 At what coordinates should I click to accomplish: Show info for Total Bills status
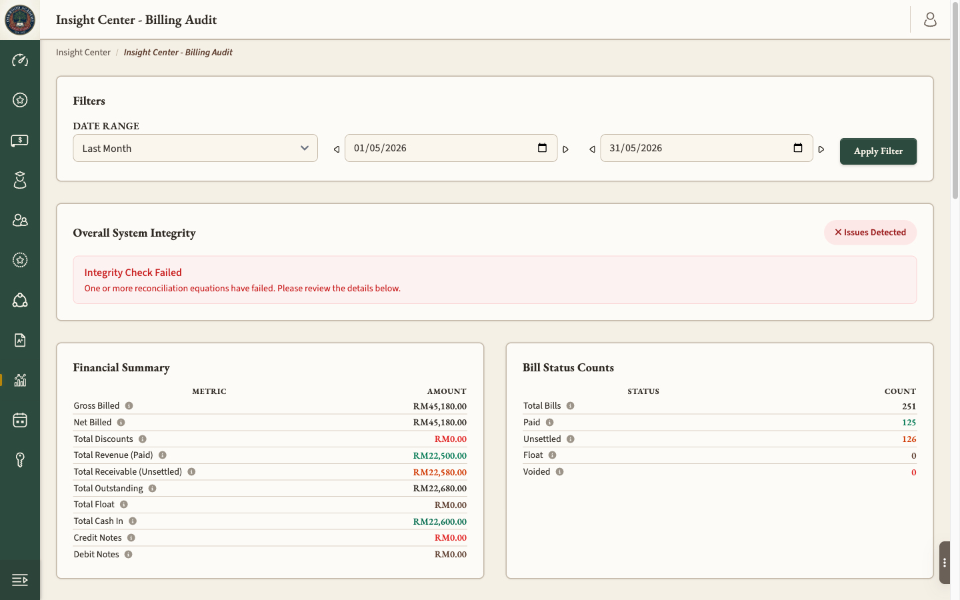point(571,406)
